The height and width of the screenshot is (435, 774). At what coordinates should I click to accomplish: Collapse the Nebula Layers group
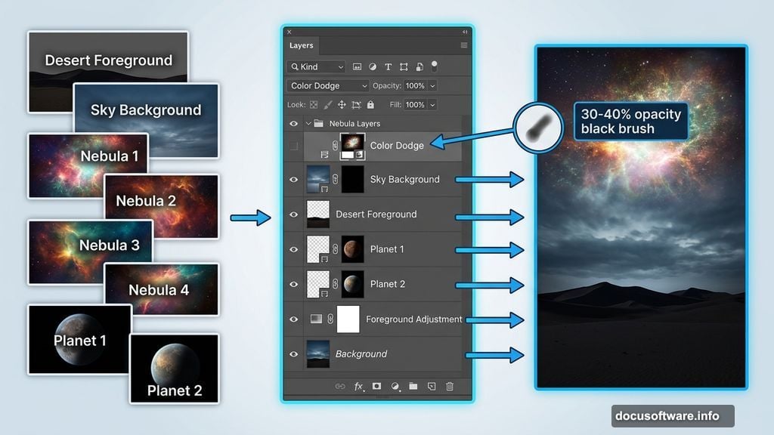click(x=308, y=123)
